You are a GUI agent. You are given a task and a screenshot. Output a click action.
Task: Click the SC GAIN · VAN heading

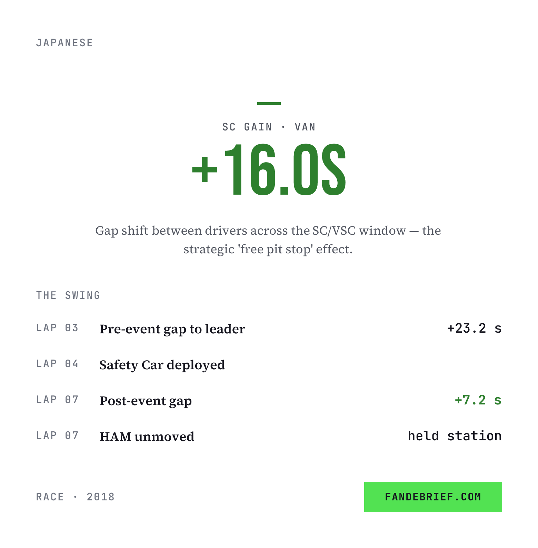click(x=269, y=127)
